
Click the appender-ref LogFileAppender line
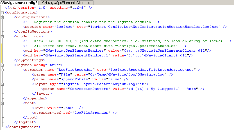point(74,113)
